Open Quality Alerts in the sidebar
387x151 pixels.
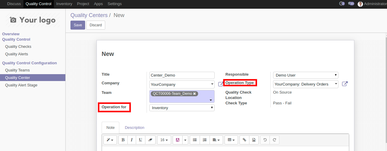(x=16, y=54)
